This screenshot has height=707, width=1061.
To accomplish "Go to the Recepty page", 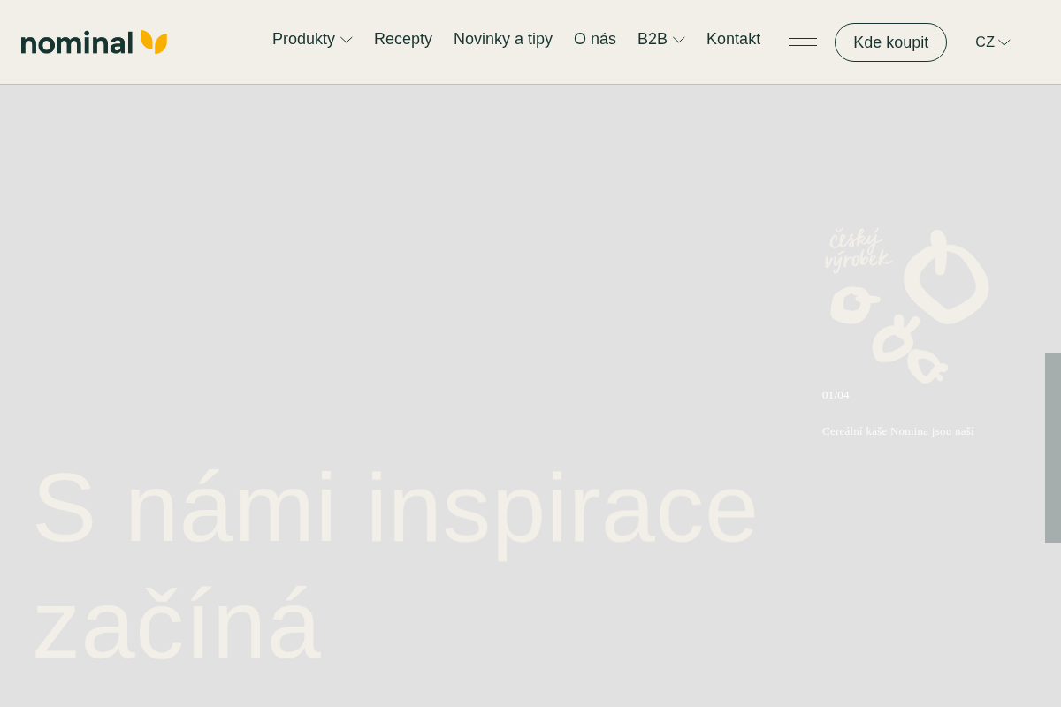I will pos(403,39).
